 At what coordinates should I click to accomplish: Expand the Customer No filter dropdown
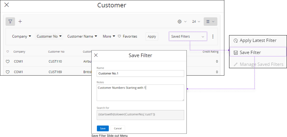(49, 36)
